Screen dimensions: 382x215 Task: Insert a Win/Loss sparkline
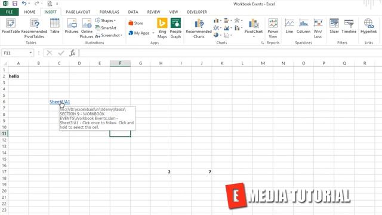pyautogui.click(x=318, y=28)
